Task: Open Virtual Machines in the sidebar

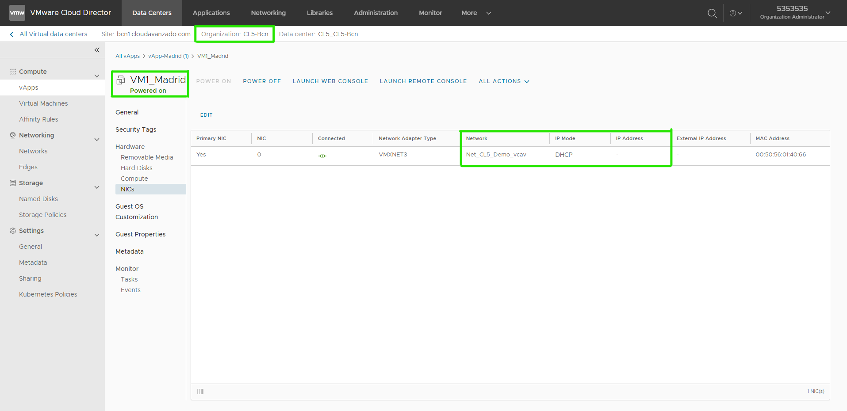Action: click(x=43, y=103)
